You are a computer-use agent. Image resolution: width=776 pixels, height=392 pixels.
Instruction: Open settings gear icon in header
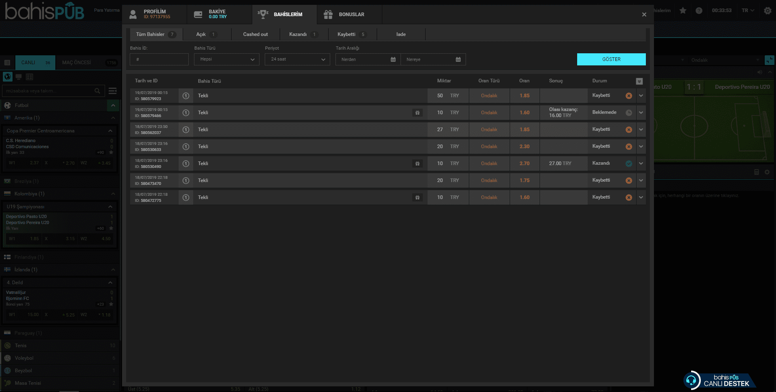[768, 11]
